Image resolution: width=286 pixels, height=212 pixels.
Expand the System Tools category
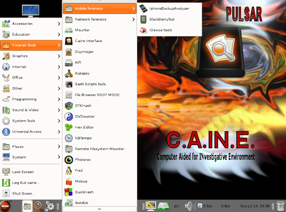[31, 121]
